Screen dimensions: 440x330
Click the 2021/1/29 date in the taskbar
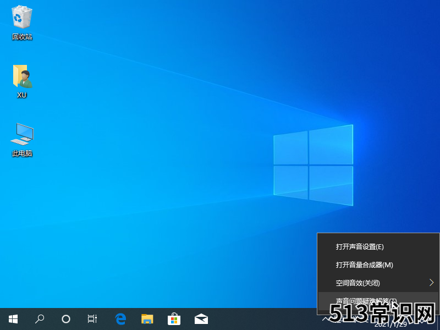coord(391,325)
